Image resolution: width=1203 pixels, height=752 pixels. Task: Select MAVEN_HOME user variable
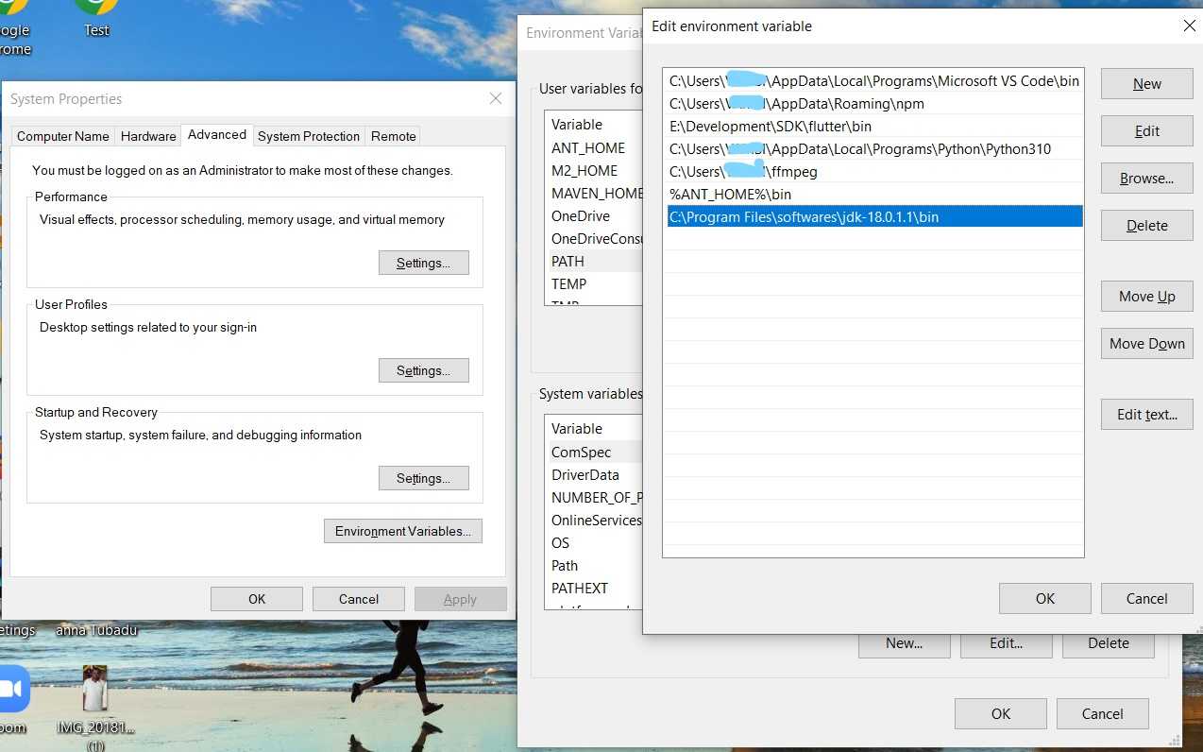[596, 193]
